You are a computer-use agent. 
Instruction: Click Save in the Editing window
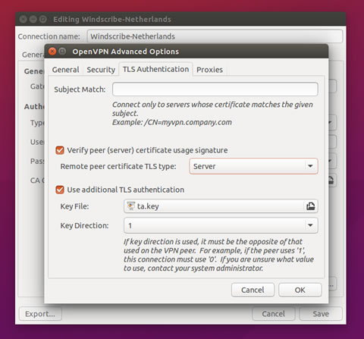coord(321,314)
